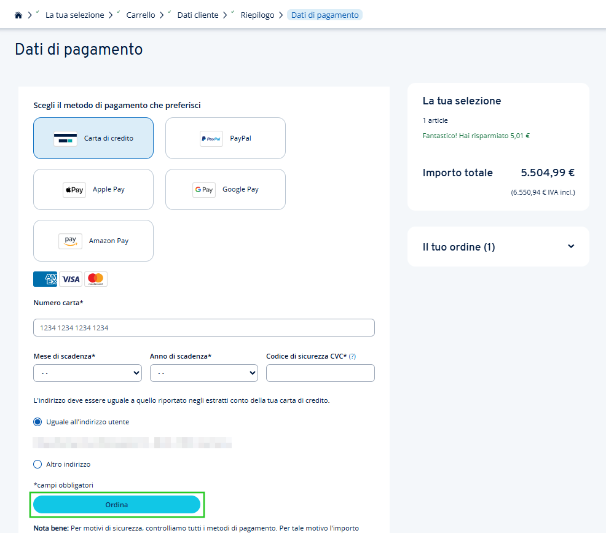Open the 'Anno di scadenza' dropdown

(x=203, y=373)
